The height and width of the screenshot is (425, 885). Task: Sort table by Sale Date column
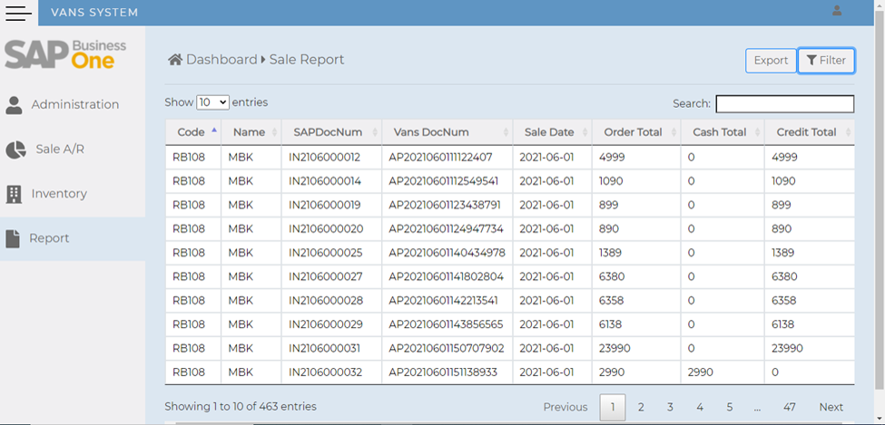coord(552,132)
